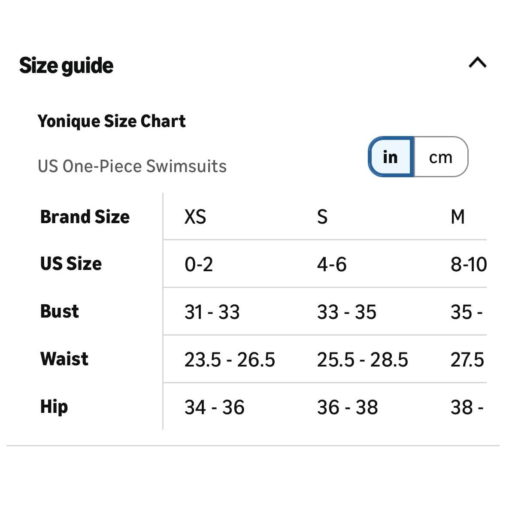506x506 pixels.
Task: Click the 31 - 33 bust value
Action: pos(212,312)
